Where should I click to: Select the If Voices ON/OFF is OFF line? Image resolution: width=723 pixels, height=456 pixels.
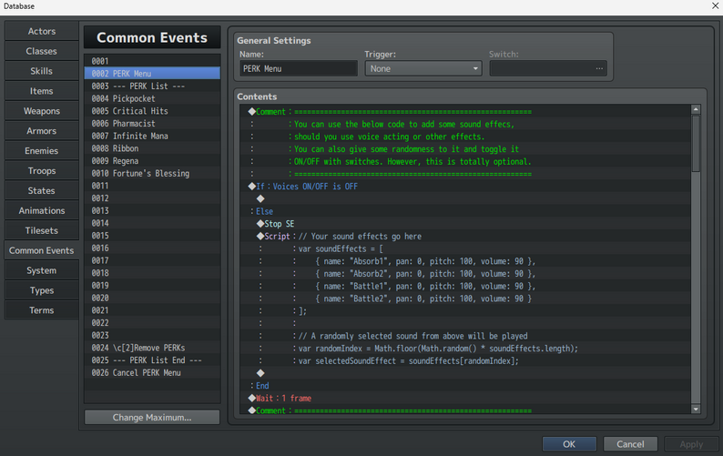click(465, 187)
